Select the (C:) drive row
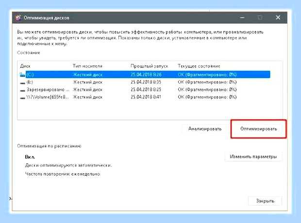 pos(145,74)
